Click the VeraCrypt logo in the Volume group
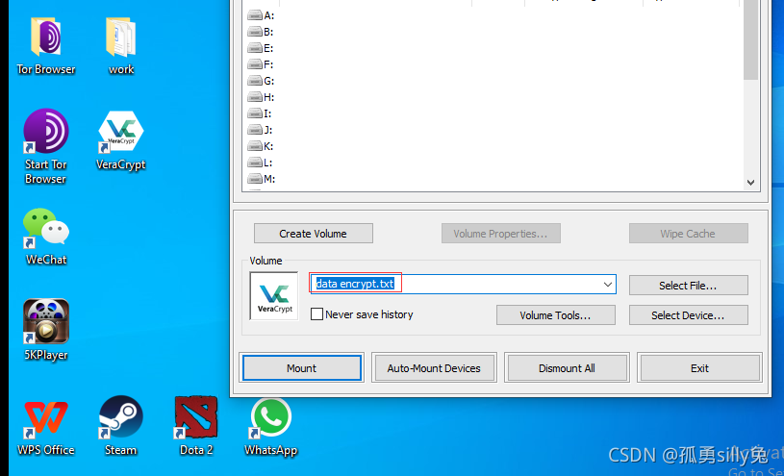The width and height of the screenshot is (784, 476). click(274, 296)
